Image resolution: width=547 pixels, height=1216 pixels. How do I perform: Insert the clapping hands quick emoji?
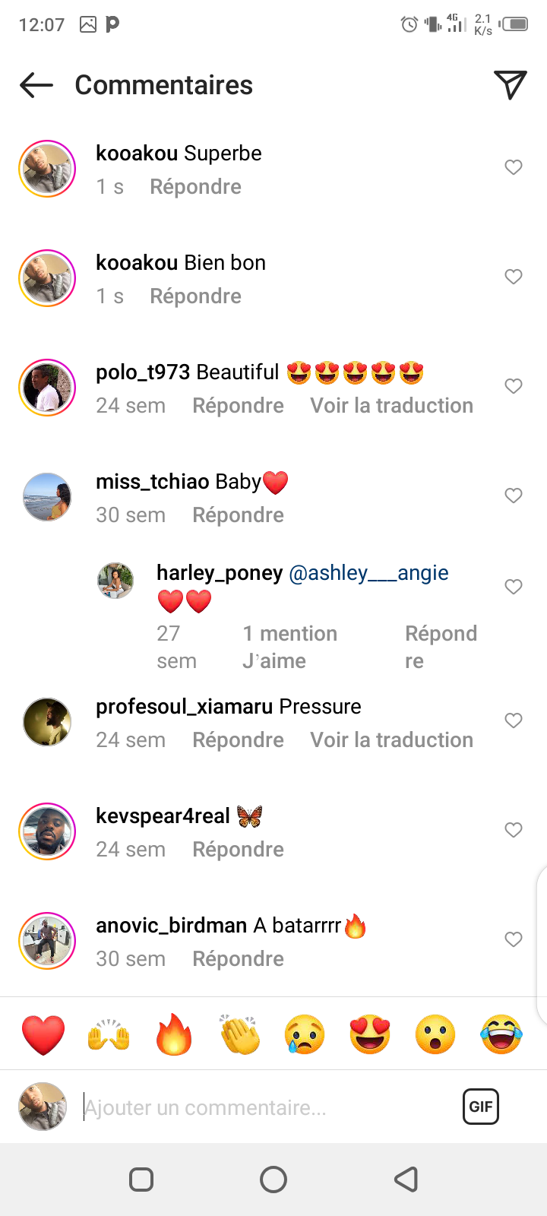tap(239, 1034)
